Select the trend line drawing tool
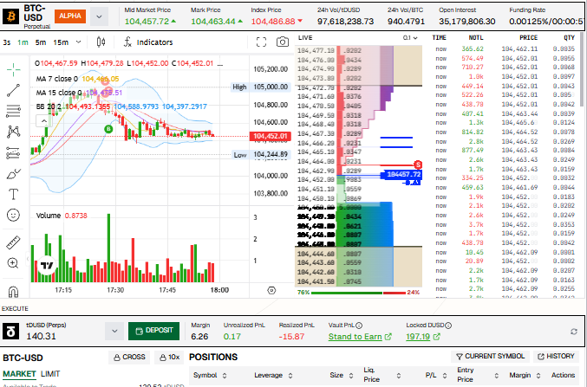Screen dimensions: 587x387 (x=14, y=91)
